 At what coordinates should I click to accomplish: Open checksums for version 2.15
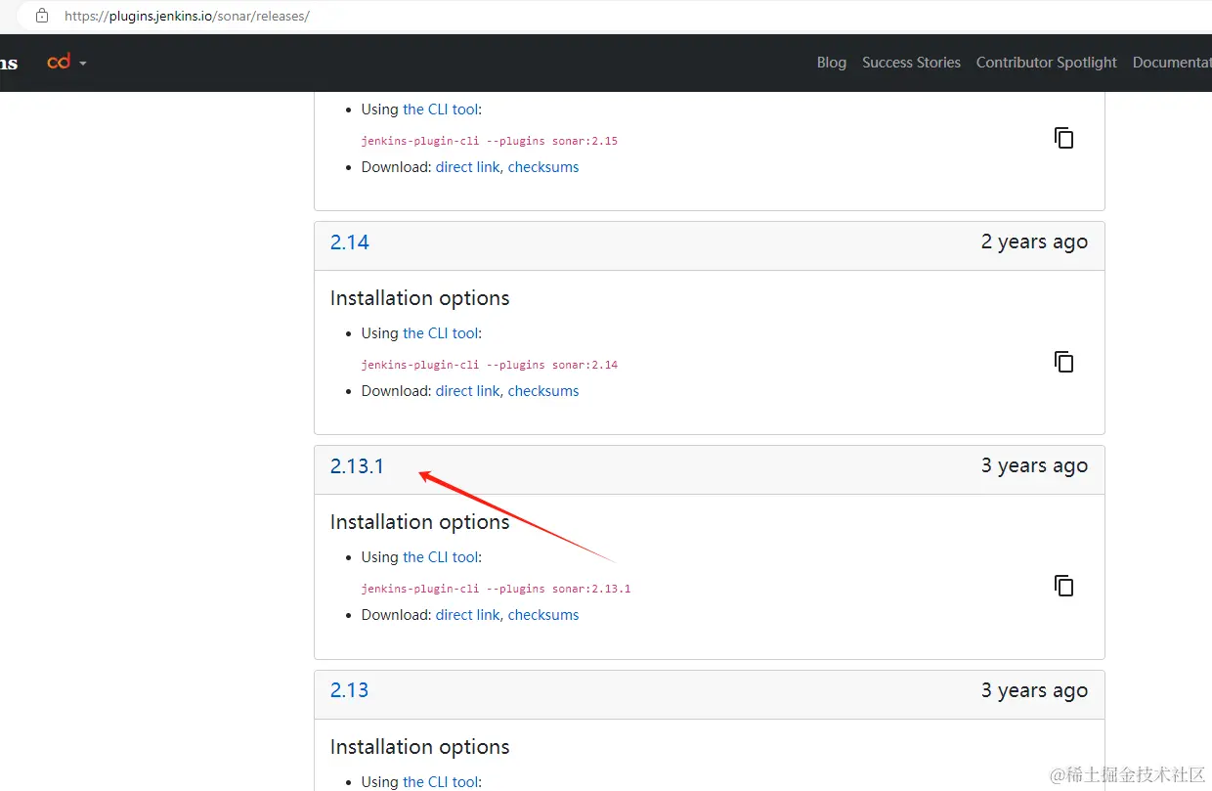(543, 167)
